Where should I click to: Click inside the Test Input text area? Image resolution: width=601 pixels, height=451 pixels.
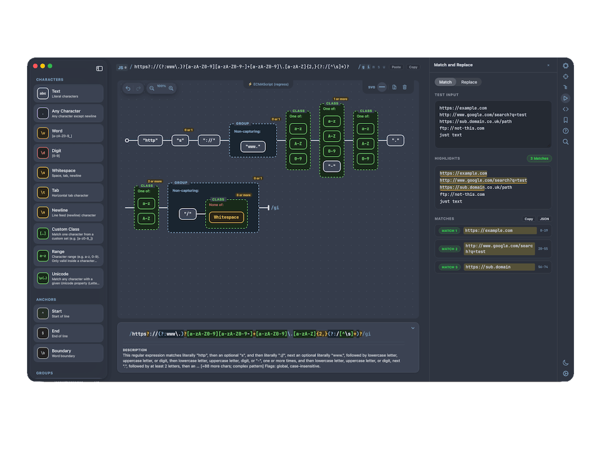[493, 124]
